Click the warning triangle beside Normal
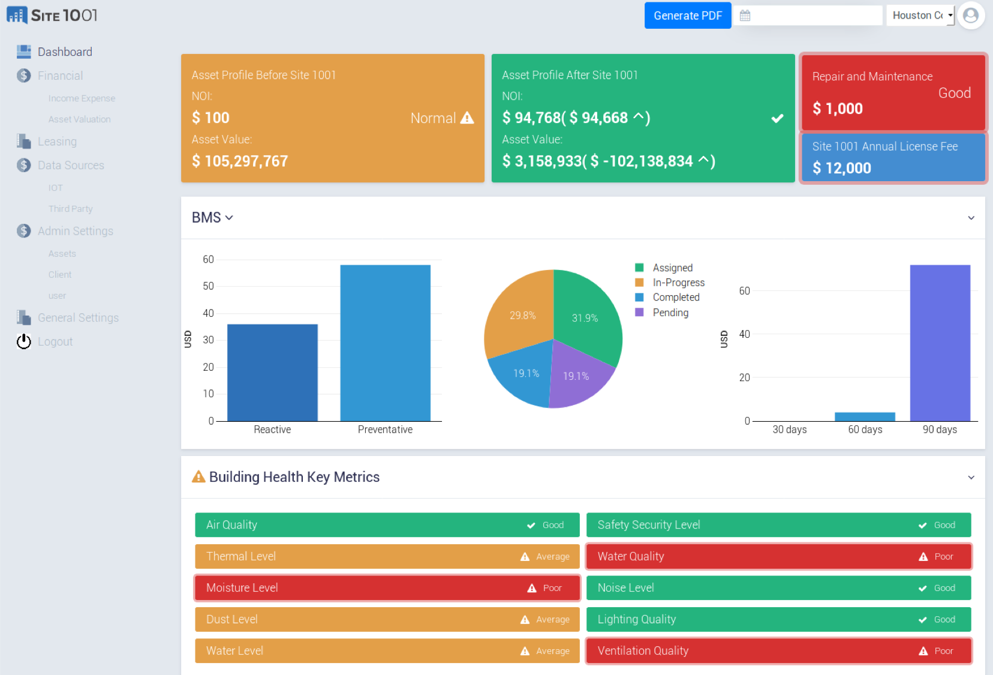 [x=467, y=118]
